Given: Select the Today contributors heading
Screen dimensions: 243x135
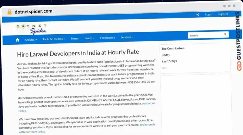Looking at the screenshot, I should coord(166,55).
